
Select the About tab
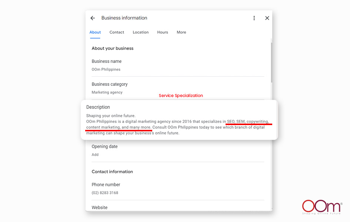click(95, 32)
